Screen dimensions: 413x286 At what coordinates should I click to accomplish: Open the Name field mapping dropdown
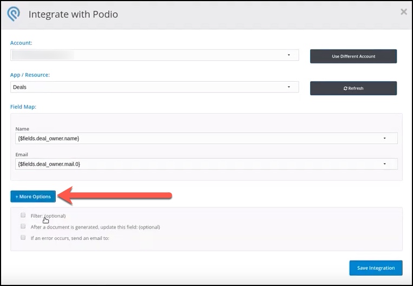pos(206,138)
